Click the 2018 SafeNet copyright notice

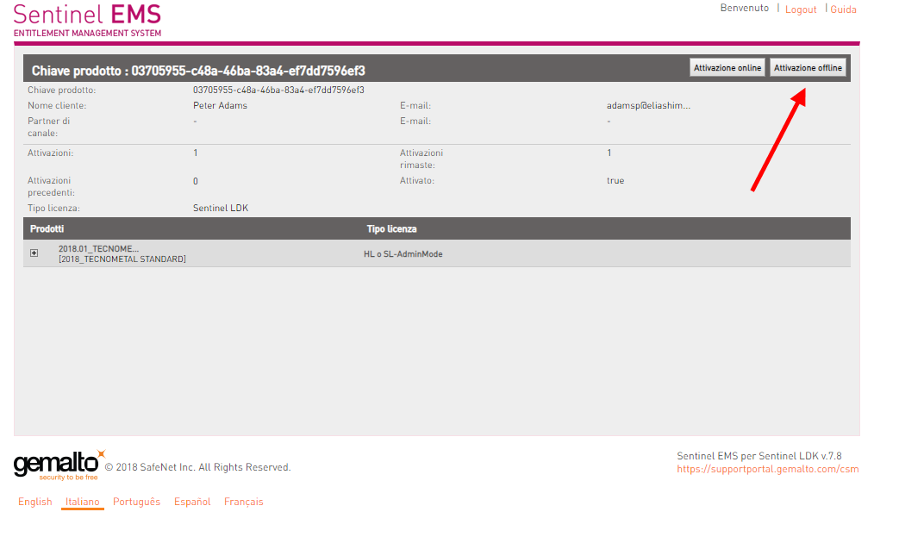(197, 467)
